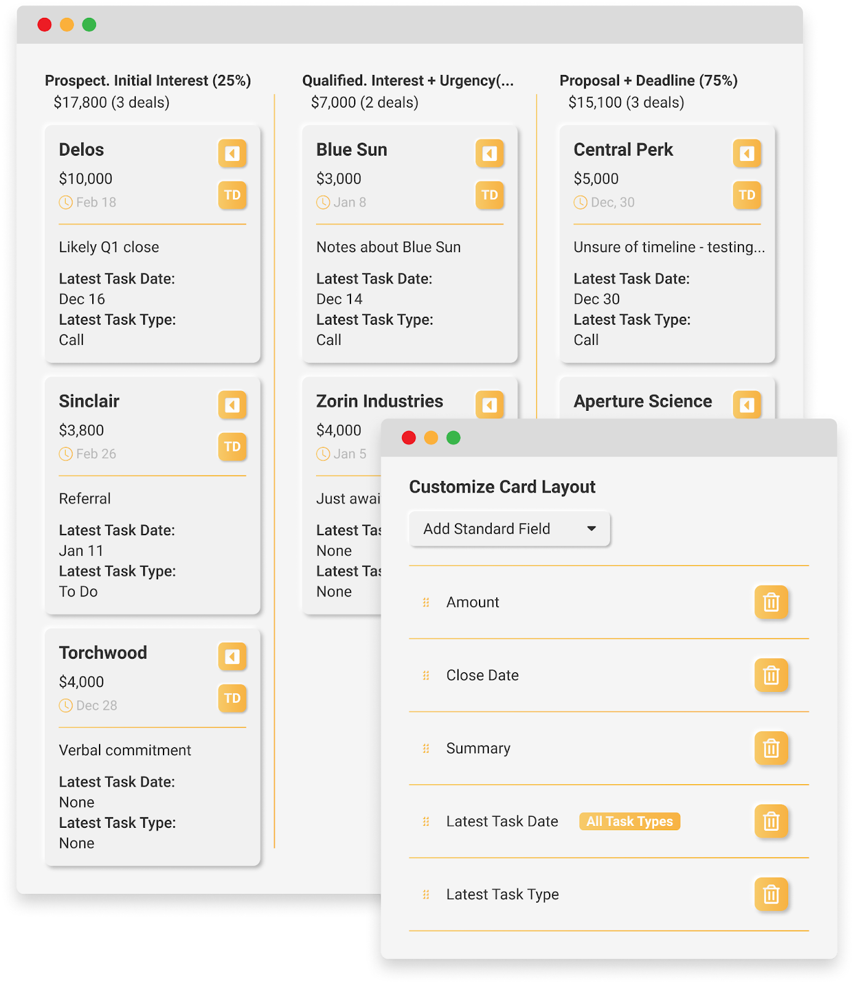The width and height of the screenshot is (854, 984).
Task: Open the Sinclair deal title
Action: tap(89, 401)
